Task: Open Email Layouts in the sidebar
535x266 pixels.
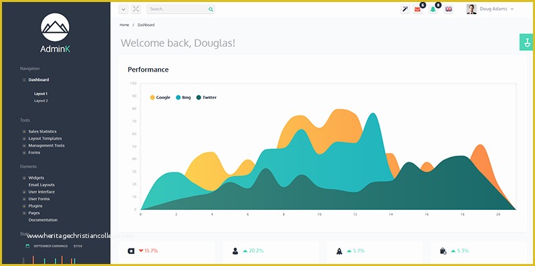Action: click(x=41, y=185)
